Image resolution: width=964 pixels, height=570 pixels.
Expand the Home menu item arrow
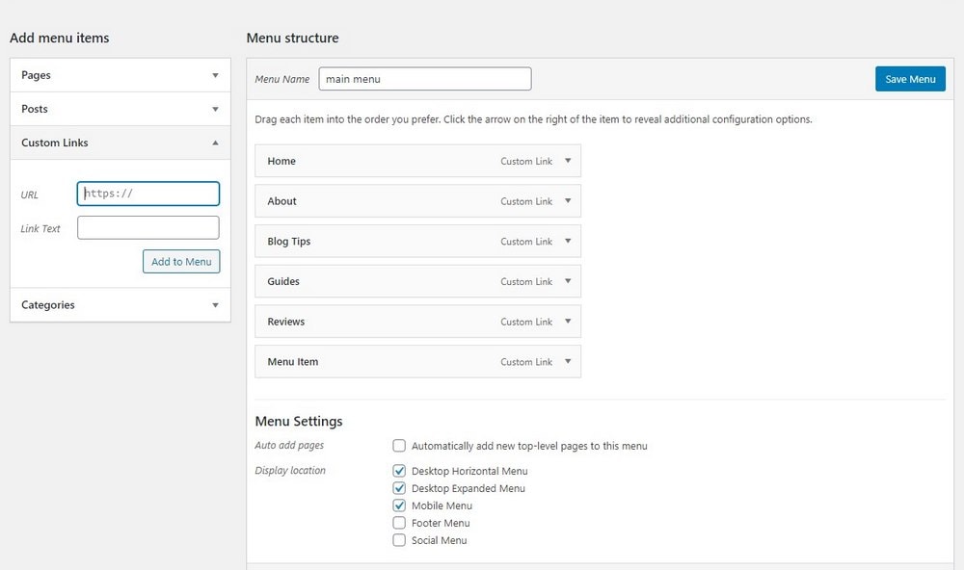(568, 161)
